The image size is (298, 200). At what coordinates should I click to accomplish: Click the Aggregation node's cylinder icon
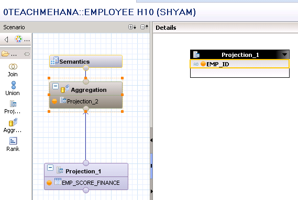[x=65, y=89]
